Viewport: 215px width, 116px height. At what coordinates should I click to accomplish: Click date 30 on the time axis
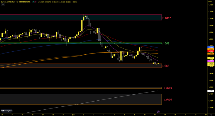pos(53,115)
